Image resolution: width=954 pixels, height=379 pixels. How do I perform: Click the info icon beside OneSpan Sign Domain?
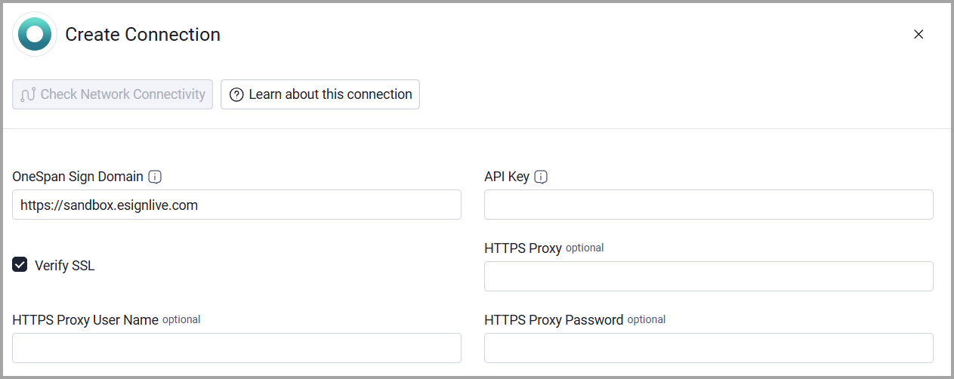pos(155,177)
